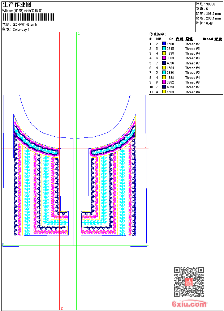The height and width of the screenshot is (311, 224).
Task: Click Thread #6 in stop row 4
Action: tap(193, 58)
